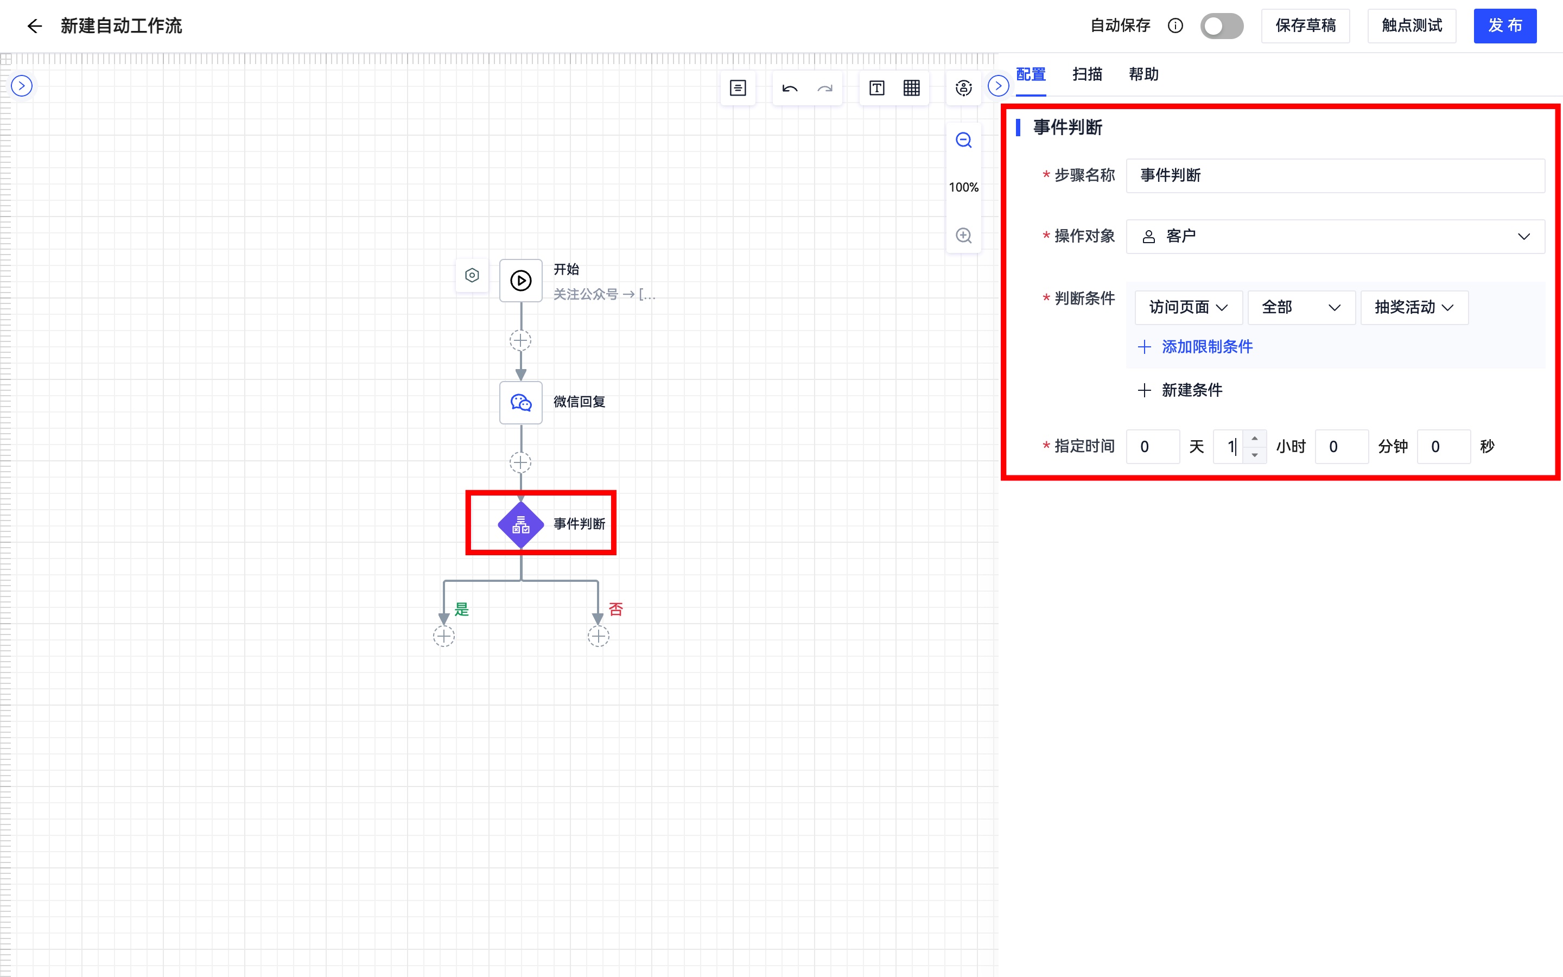Screen dimensions: 1563x977
Task: Click the redo arrow in the toolbar
Action: point(825,88)
